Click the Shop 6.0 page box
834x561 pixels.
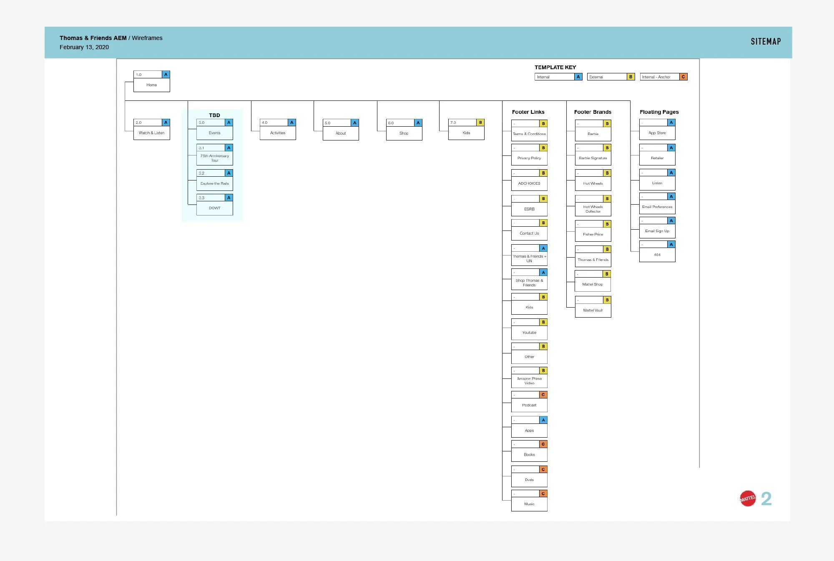pos(404,133)
